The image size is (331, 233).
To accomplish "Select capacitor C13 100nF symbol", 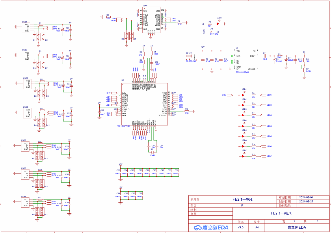I will tap(152, 63).
